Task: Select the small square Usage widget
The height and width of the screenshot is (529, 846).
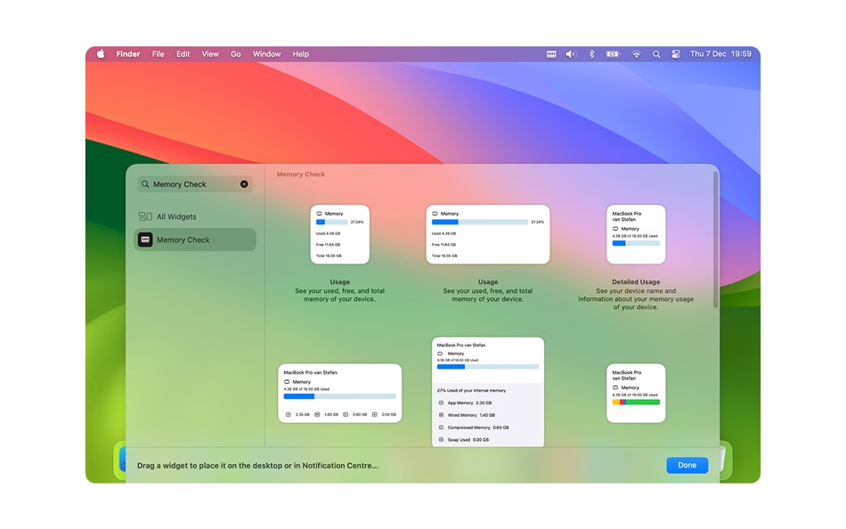Action: [340, 234]
